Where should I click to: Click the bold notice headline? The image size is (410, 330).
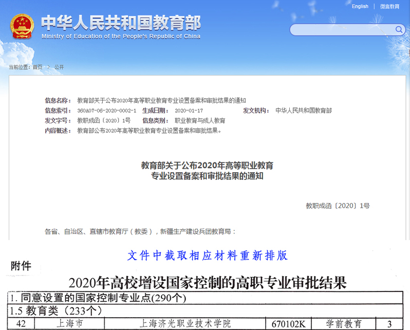[x=207, y=171]
